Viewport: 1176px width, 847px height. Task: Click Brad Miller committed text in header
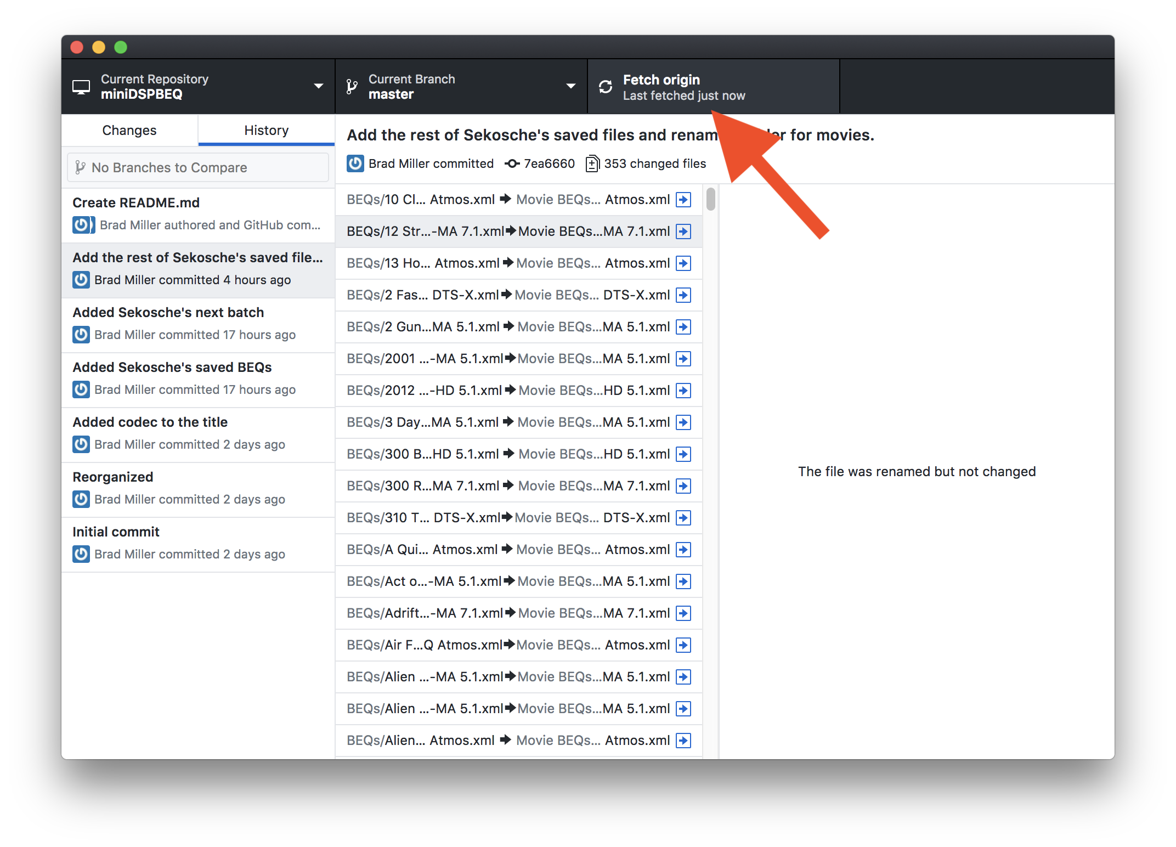(x=431, y=163)
